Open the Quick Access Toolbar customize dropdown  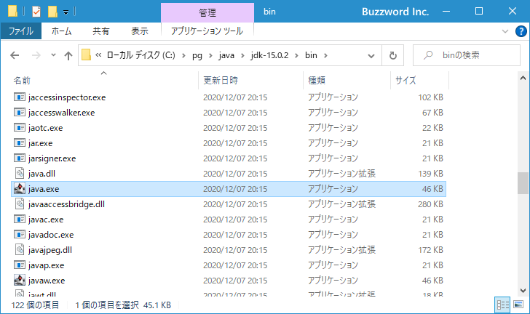click(66, 12)
